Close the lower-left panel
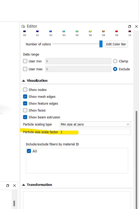The height and width of the screenshot is (209, 139). 14,185
